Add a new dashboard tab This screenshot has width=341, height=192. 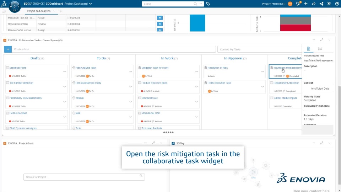pos(61,11)
